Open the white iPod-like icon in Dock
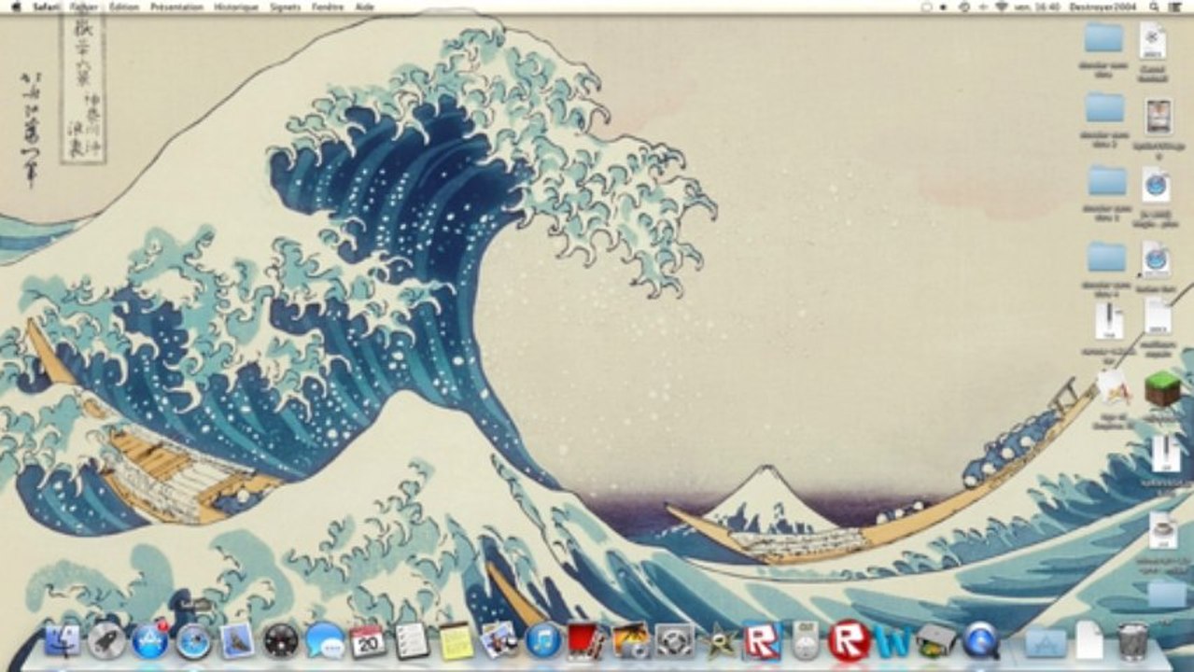 (806, 640)
